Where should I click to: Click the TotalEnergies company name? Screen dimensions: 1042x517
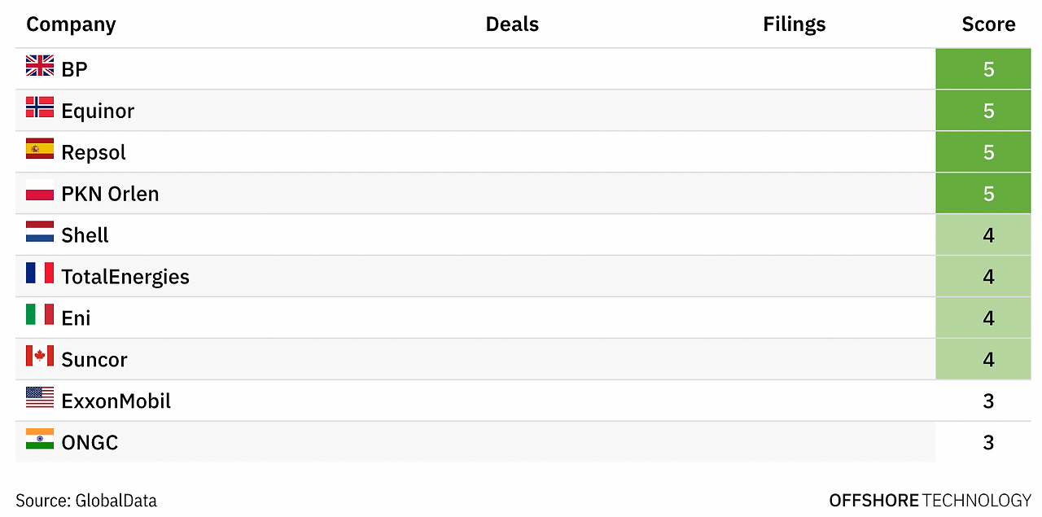point(125,277)
